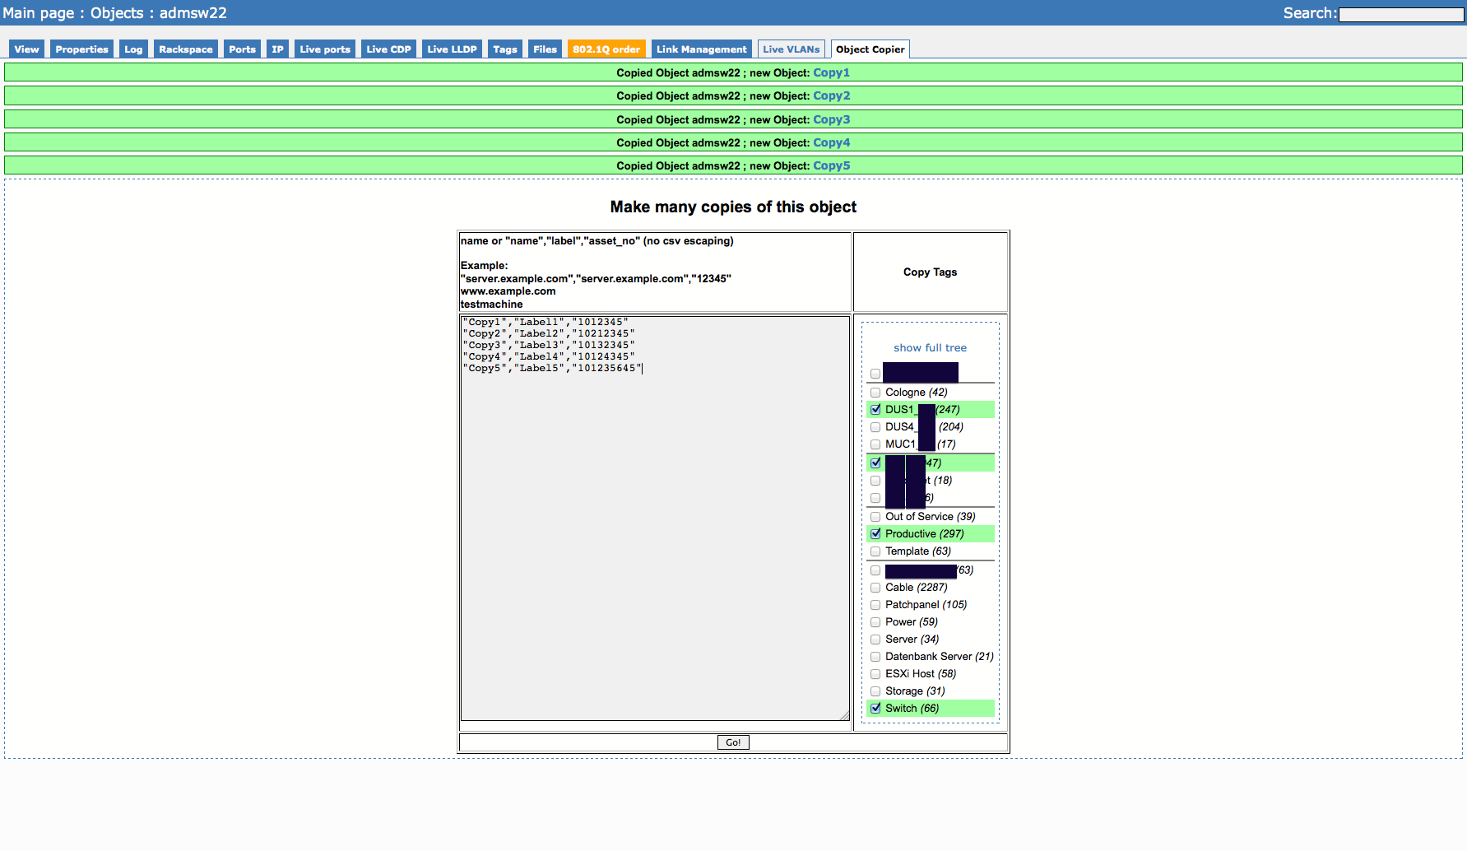Tick the Template tag checkbox
This screenshot has height=851, width=1467.
pyautogui.click(x=875, y=551)
